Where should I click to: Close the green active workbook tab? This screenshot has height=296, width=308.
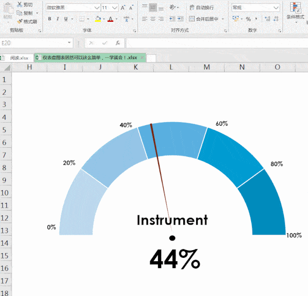(142, 57)
